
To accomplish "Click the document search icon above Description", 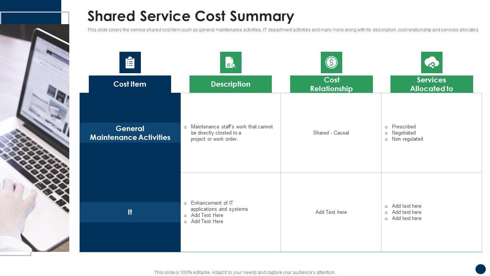I will click(231, 62).
